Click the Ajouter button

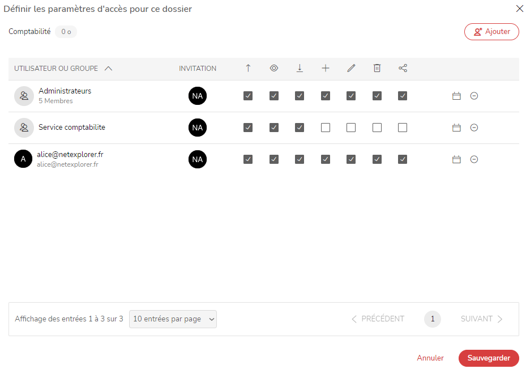[491, 32]
